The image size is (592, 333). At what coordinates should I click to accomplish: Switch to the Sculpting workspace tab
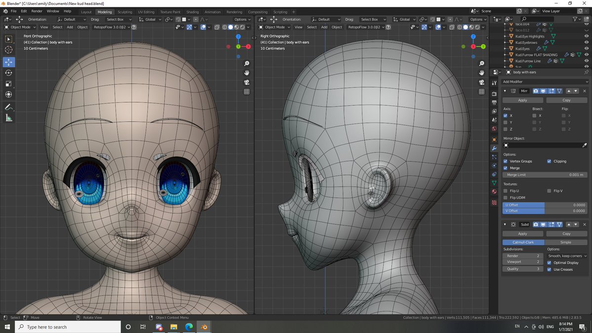(124, 12)
